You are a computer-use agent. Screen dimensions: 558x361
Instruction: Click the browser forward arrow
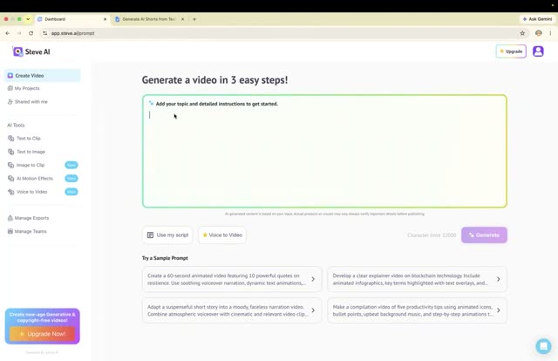point(19,33)
